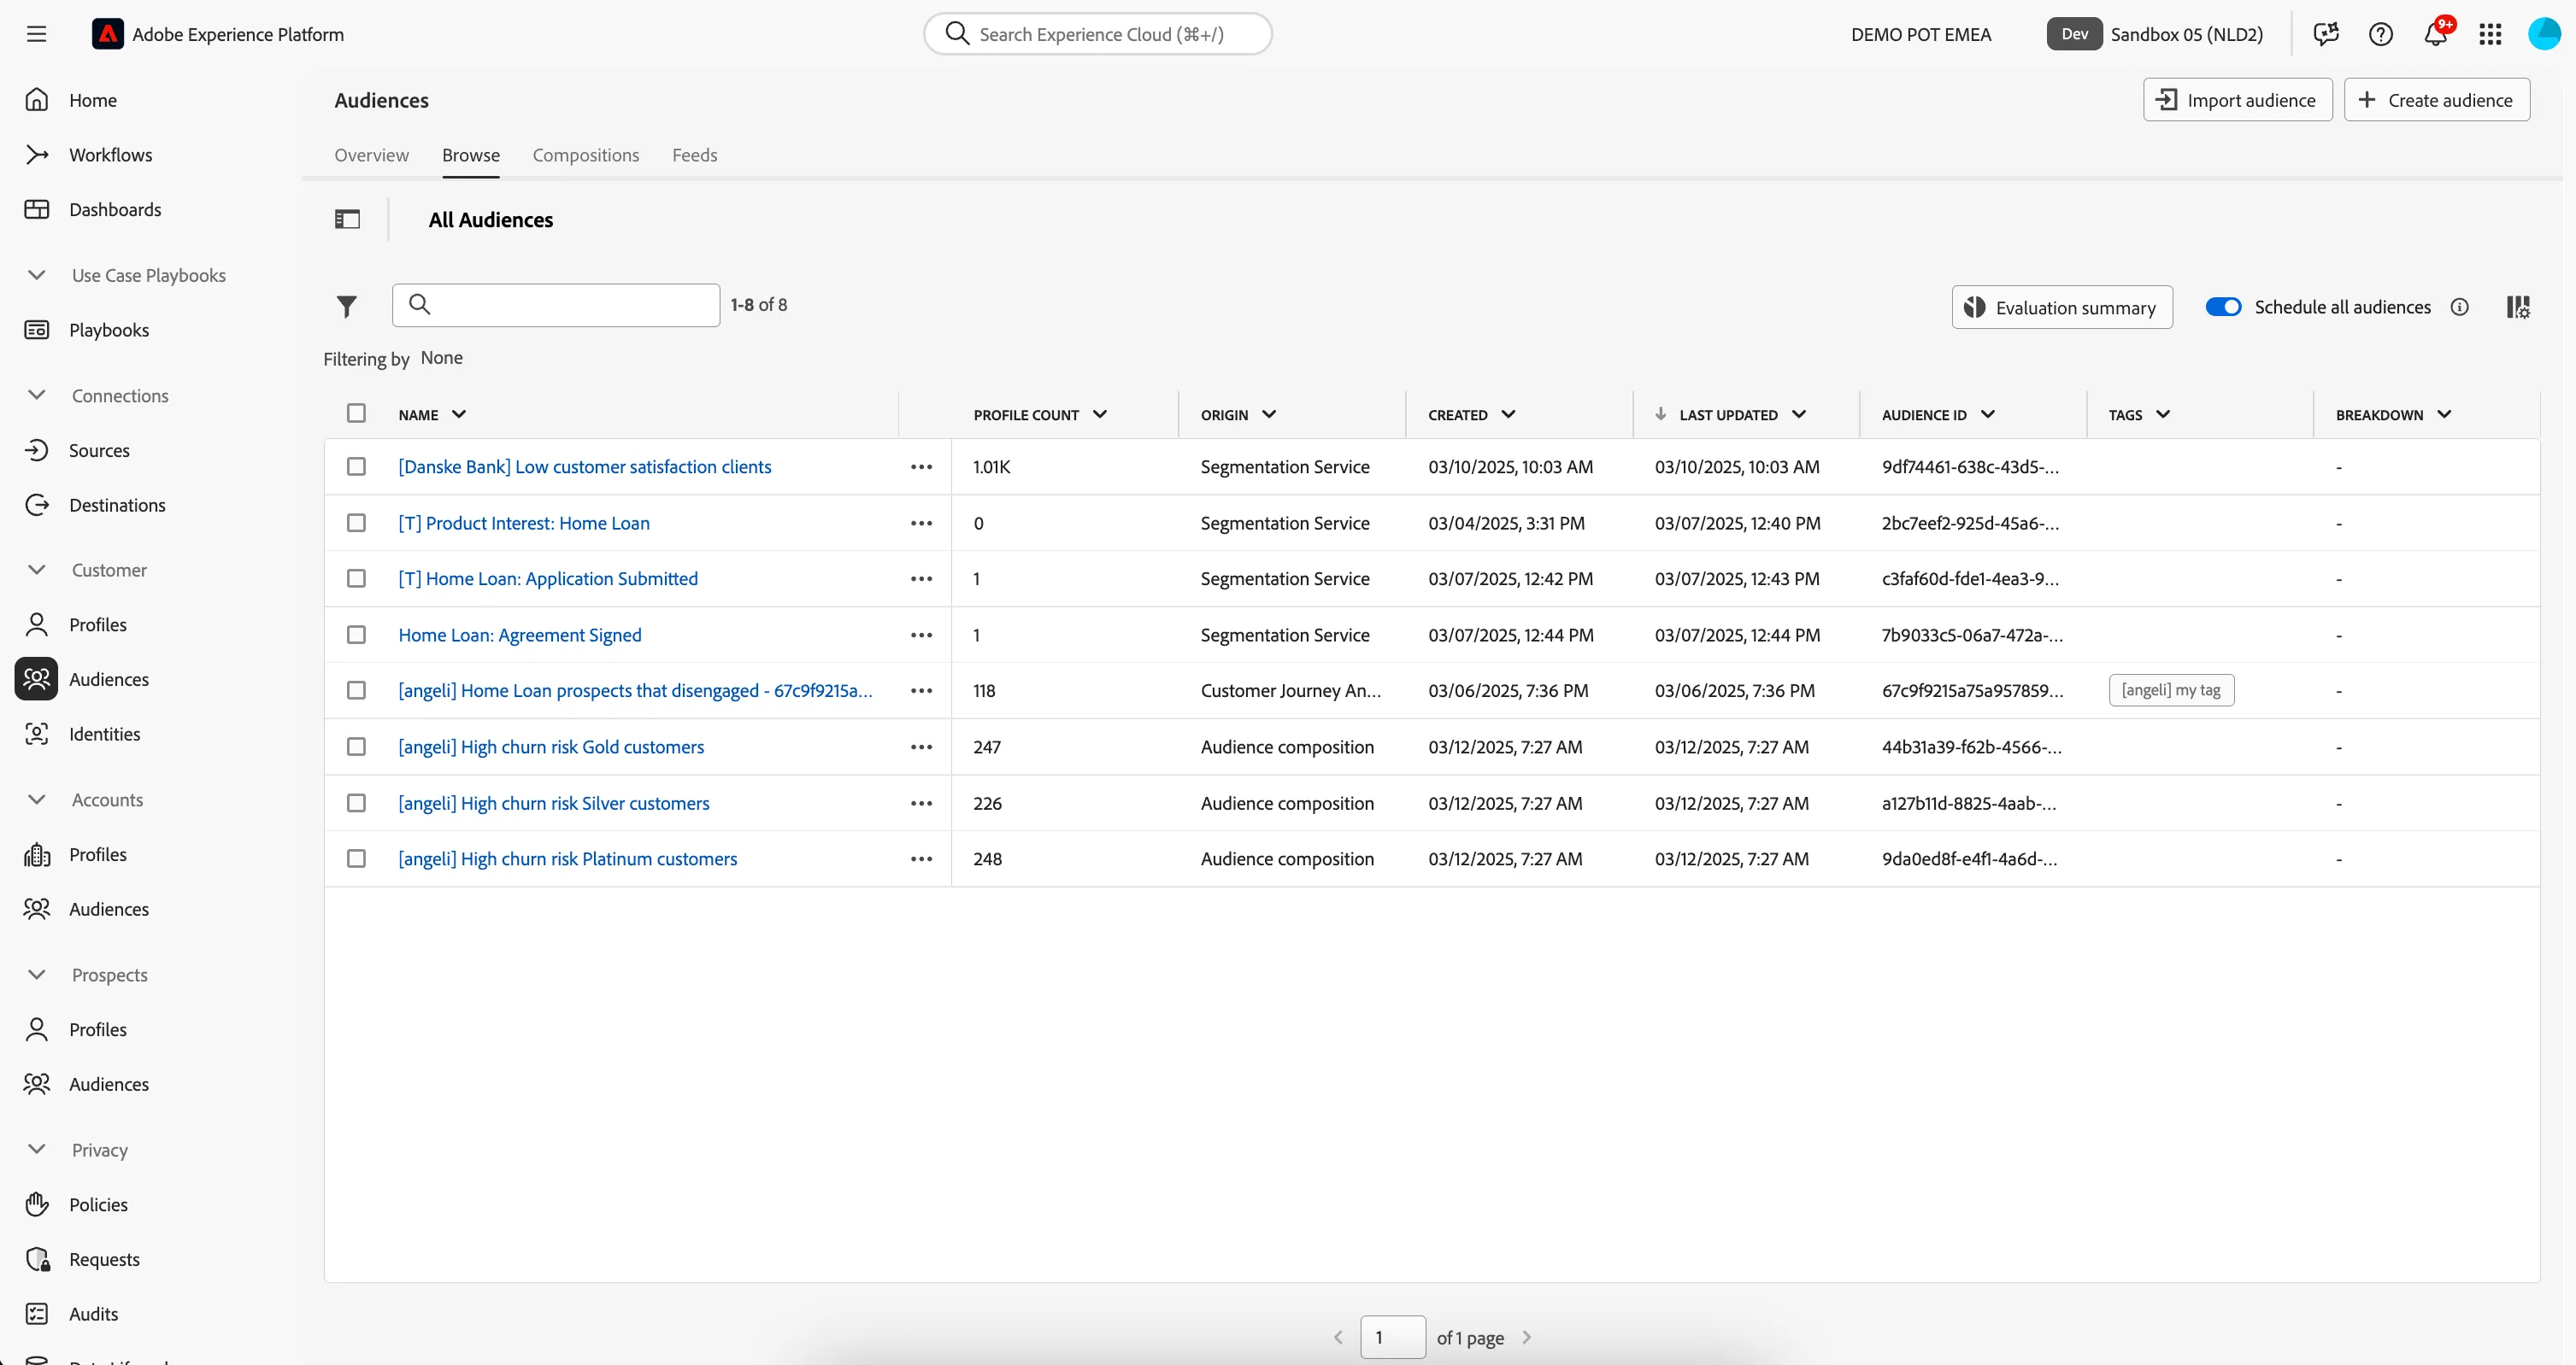
Task: Open the app switcher grid icon
Action: (x=2490, y=34)
